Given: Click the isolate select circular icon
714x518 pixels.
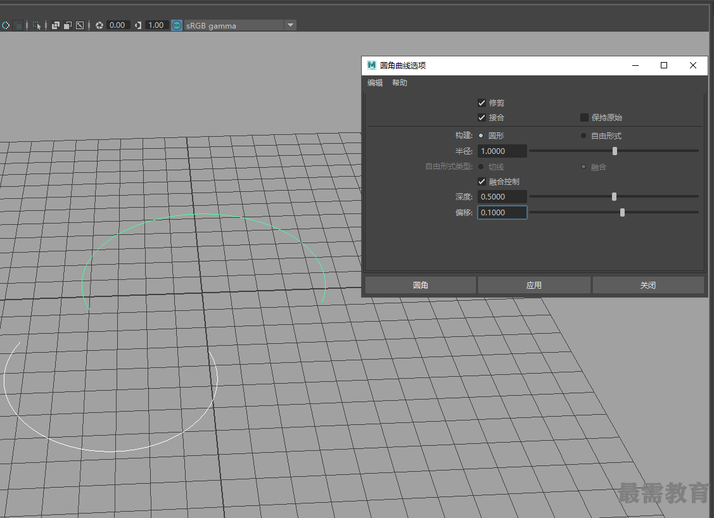Looking at the screenshot, I should (6, 25).
